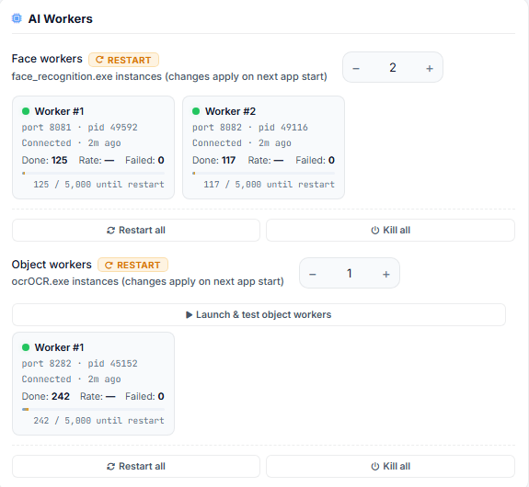This screenshot has height=487, width=529.
Task: Restart all face workers
Action: [136, 231]
